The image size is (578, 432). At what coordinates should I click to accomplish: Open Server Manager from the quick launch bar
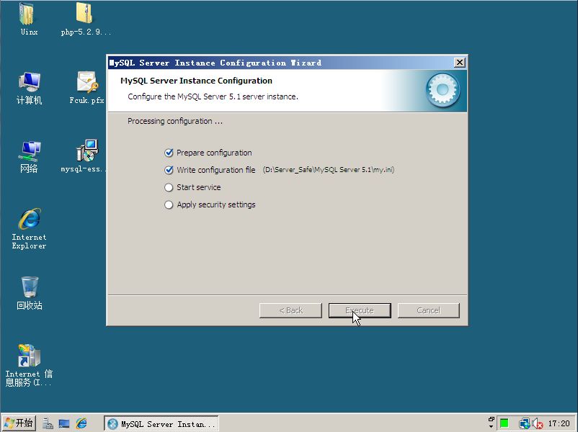[x=48, y=423]
